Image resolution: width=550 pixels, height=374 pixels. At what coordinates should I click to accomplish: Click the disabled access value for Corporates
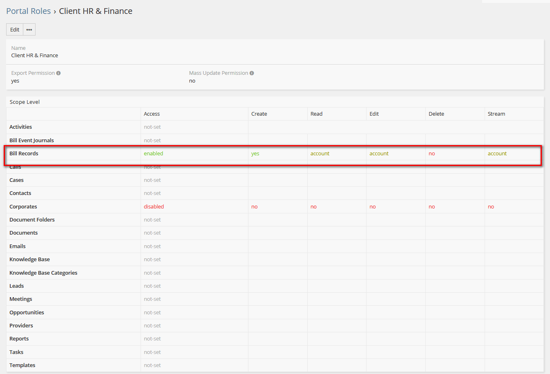[154, 207]
